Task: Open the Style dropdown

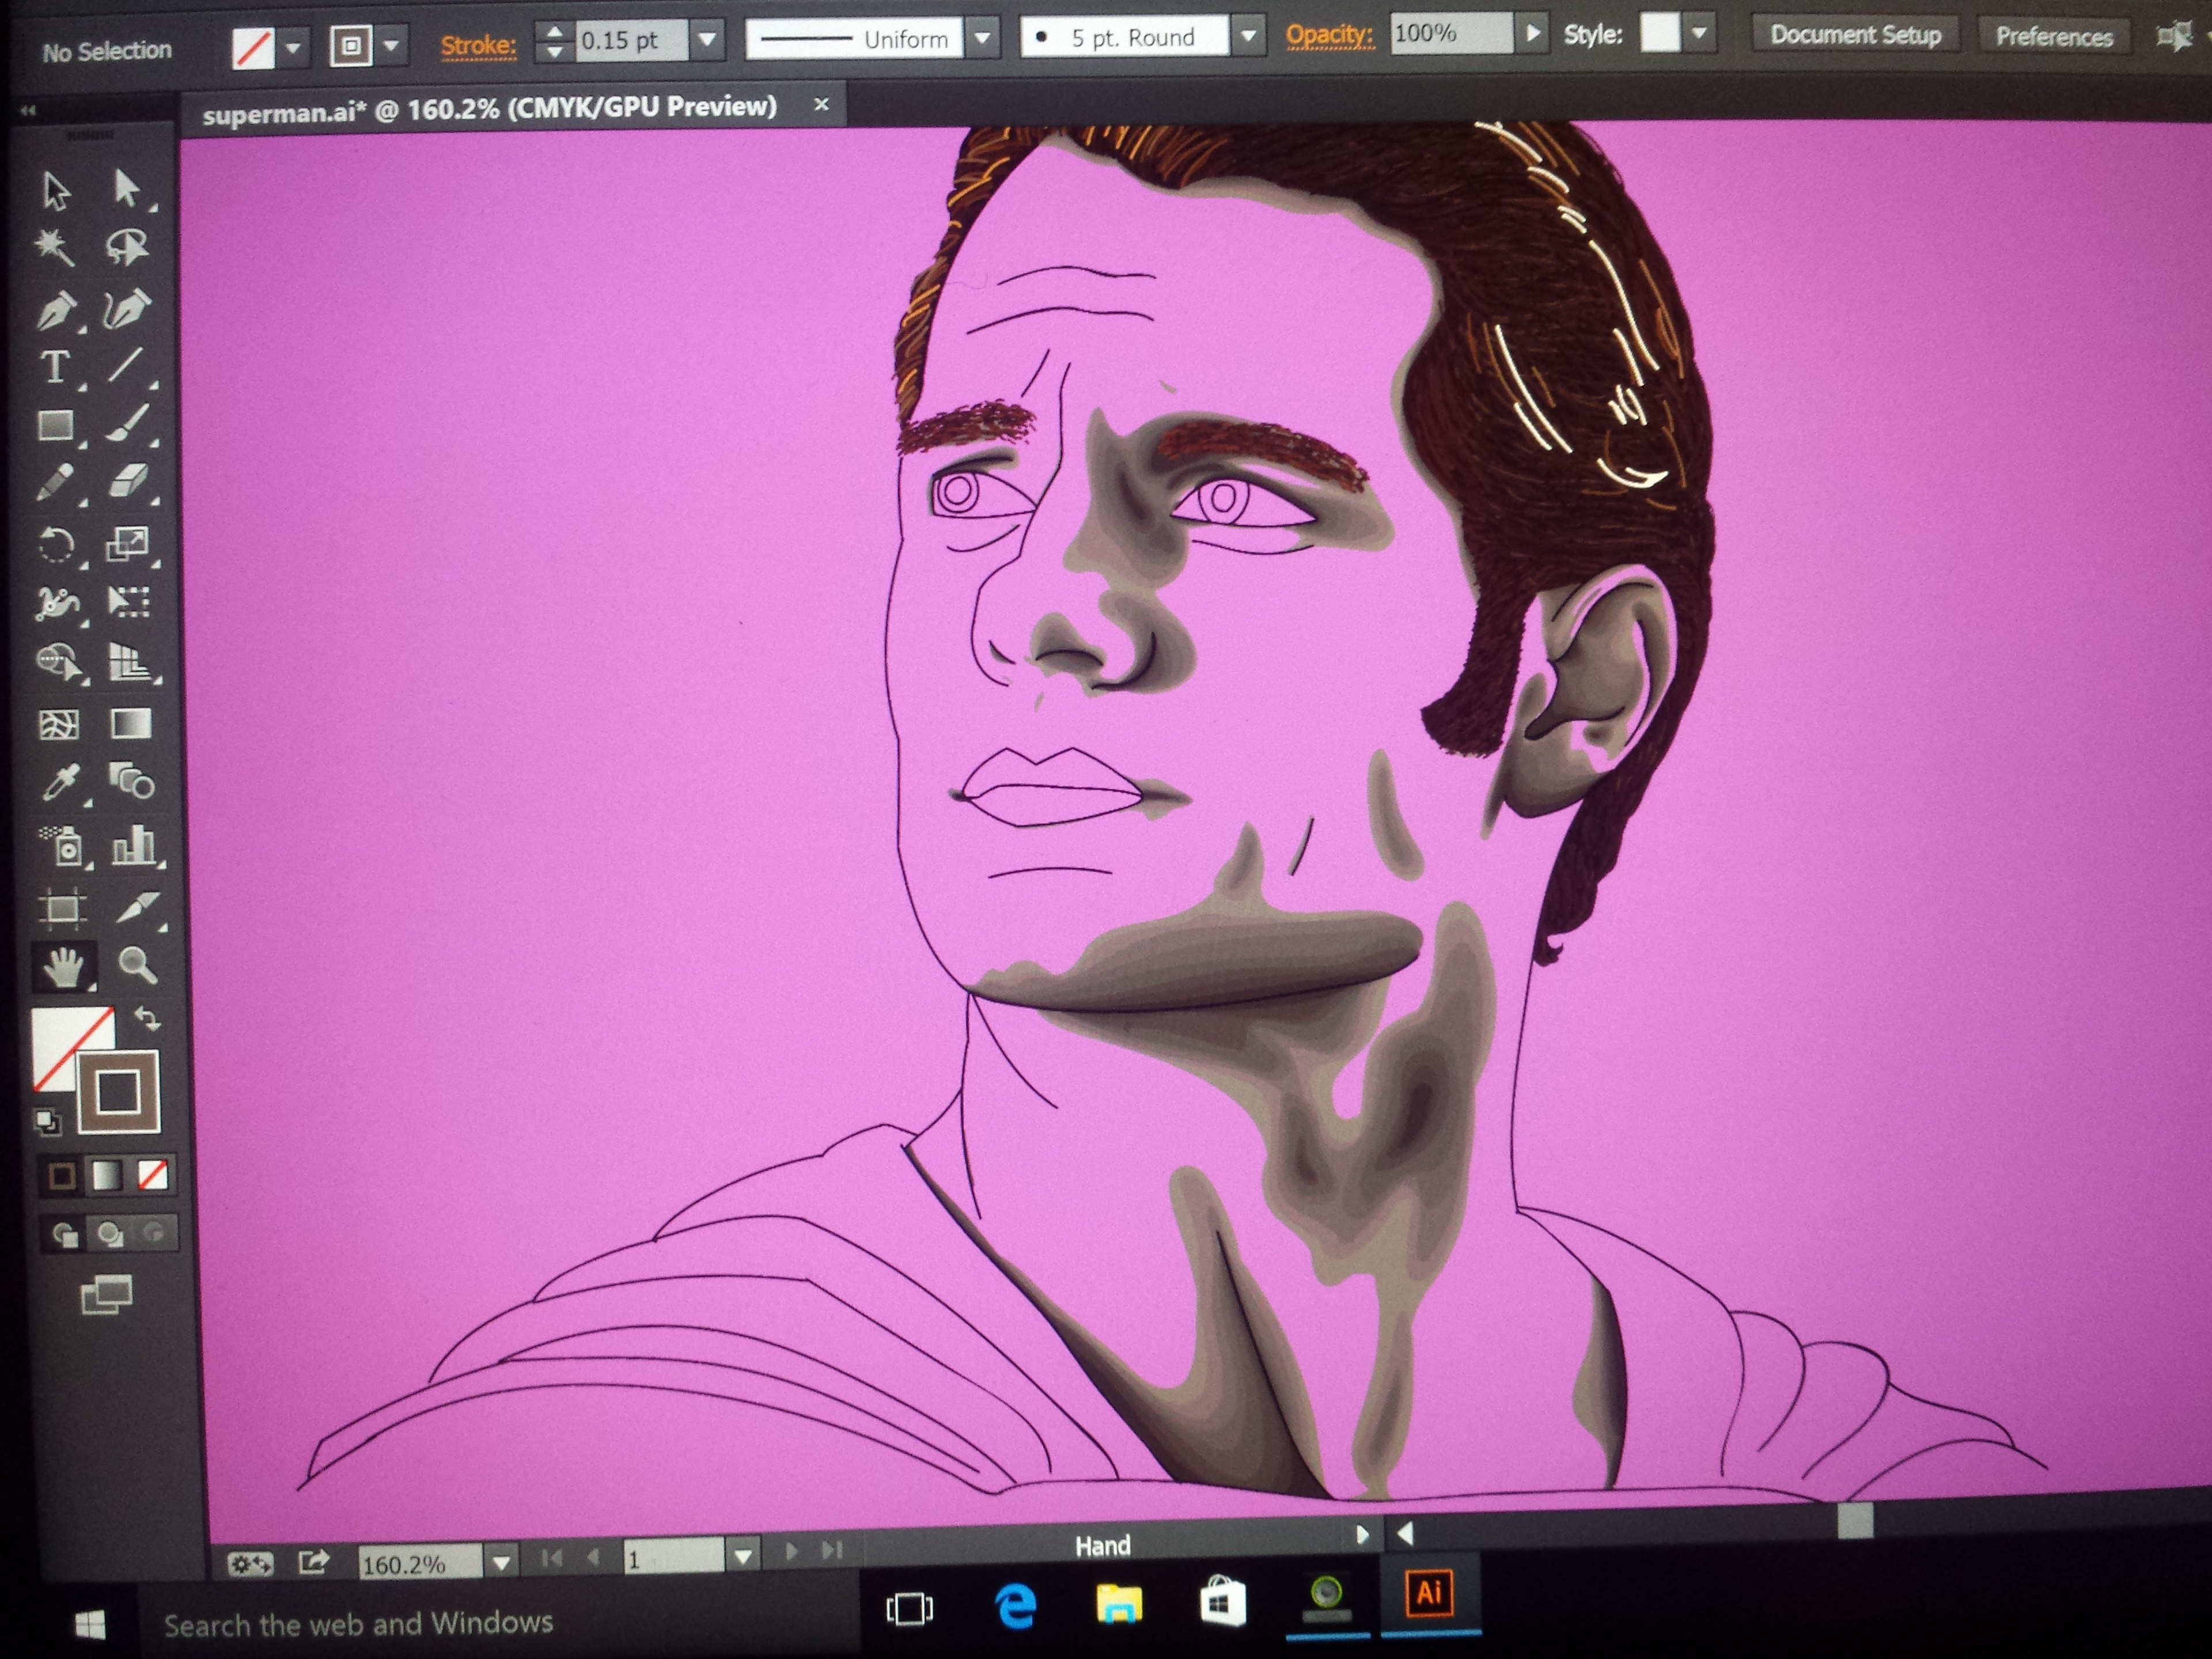Action: point(1699,33)
